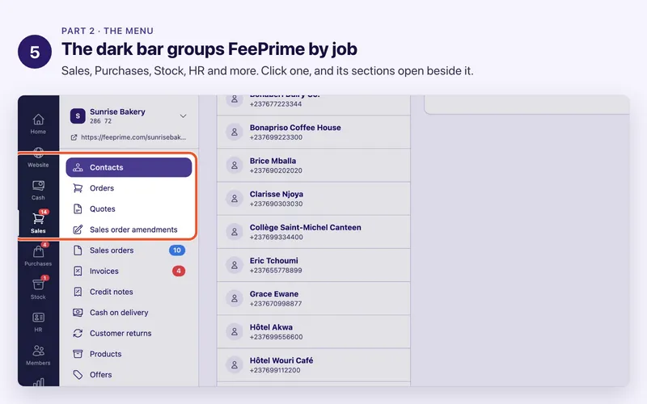Click the external link icon beside URL
Screen dimensions: 647x404
point(74,137)
